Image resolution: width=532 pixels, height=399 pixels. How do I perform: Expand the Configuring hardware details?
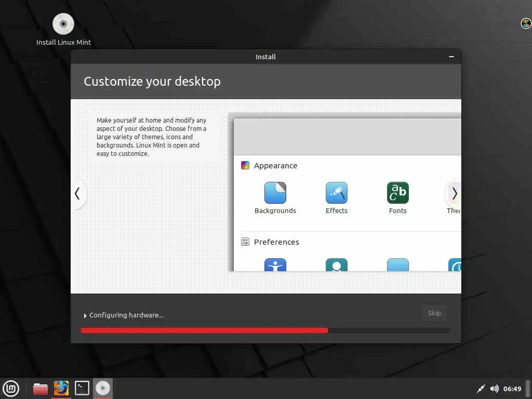(x=85, y=315)
